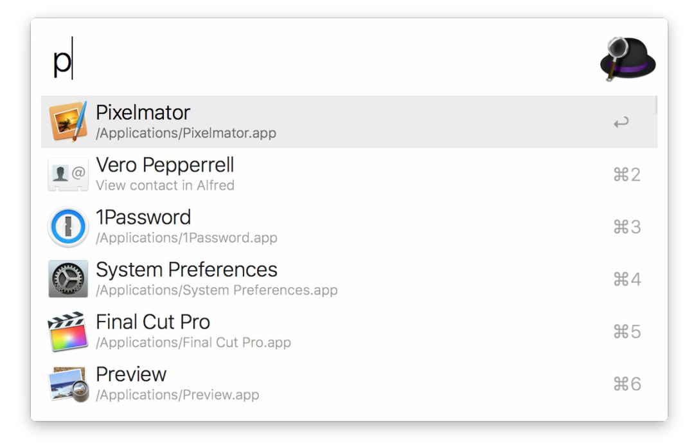Click the ⌘2 shortcut hint
This screenshot has width=694, height=445.
[x=627, y=175]
